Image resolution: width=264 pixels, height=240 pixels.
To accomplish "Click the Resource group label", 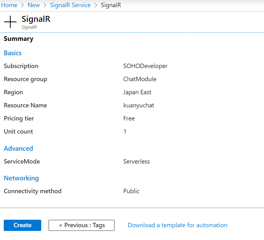I will pos(25,79).
